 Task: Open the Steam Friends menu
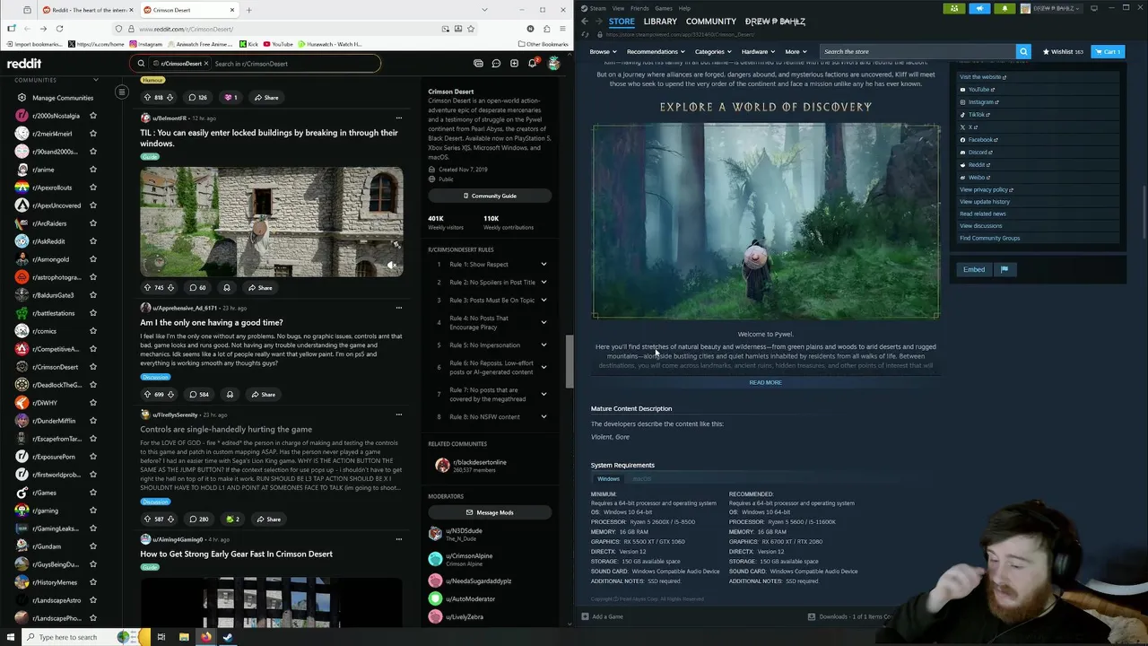(x=639, y=8)
